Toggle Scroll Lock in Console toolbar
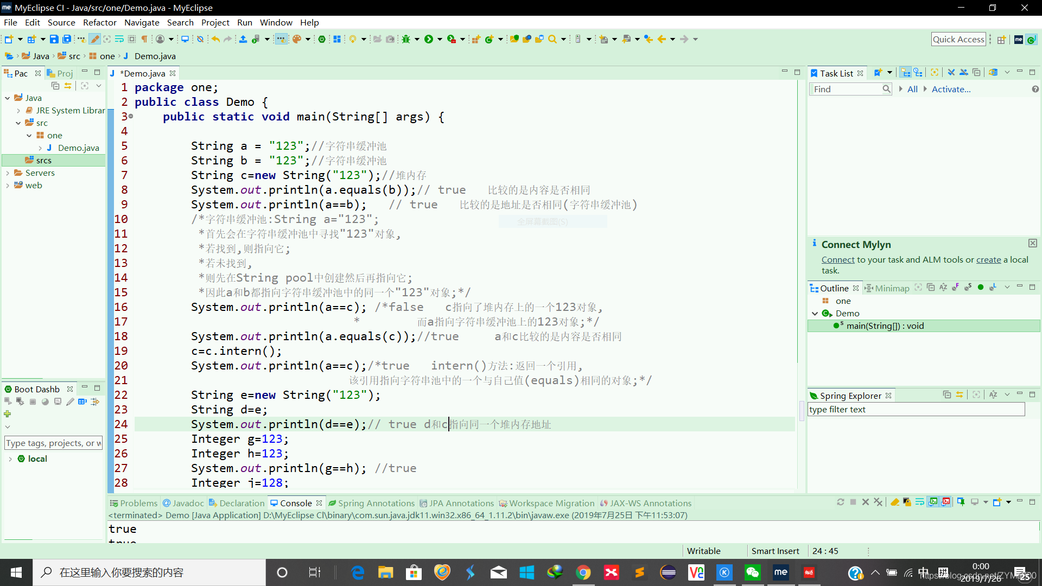This screenshot has height=586, width=1042. [x=907, y=502]
